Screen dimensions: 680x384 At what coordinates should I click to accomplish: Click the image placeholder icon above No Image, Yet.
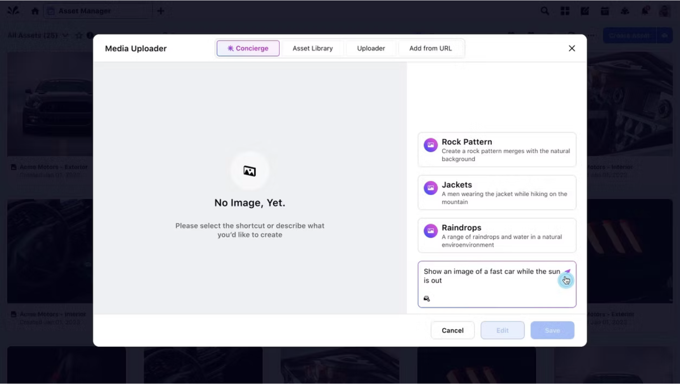(250, 171)
